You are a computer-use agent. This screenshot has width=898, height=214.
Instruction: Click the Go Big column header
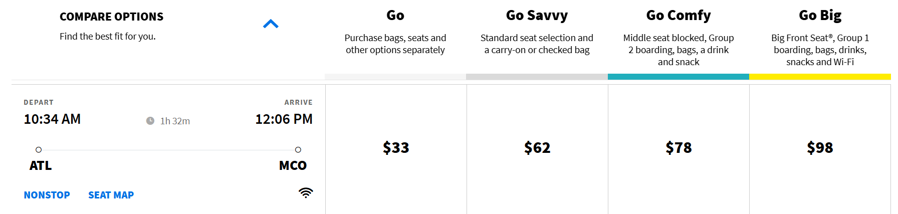click(x=820, y=16)
